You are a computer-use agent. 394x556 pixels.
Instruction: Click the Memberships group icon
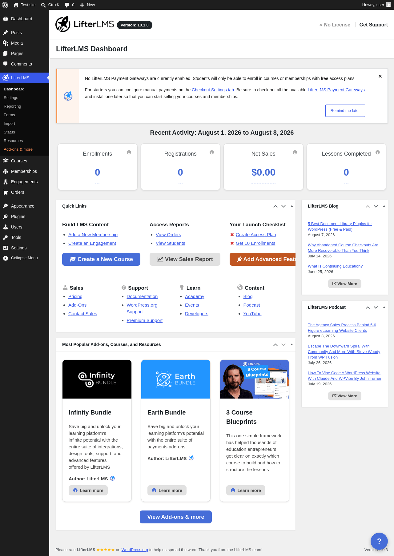point(6,171)
